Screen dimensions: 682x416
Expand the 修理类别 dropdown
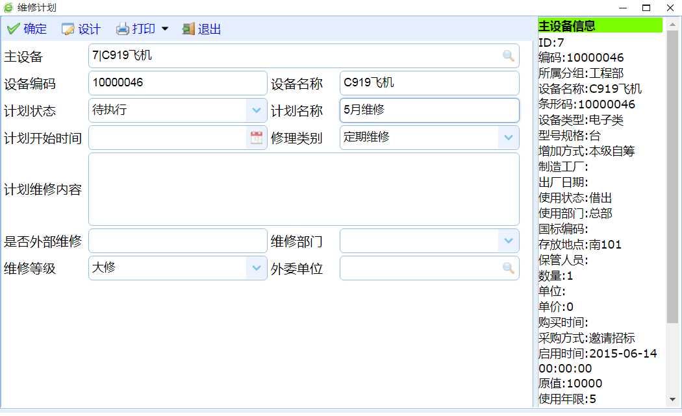[508, 138]
